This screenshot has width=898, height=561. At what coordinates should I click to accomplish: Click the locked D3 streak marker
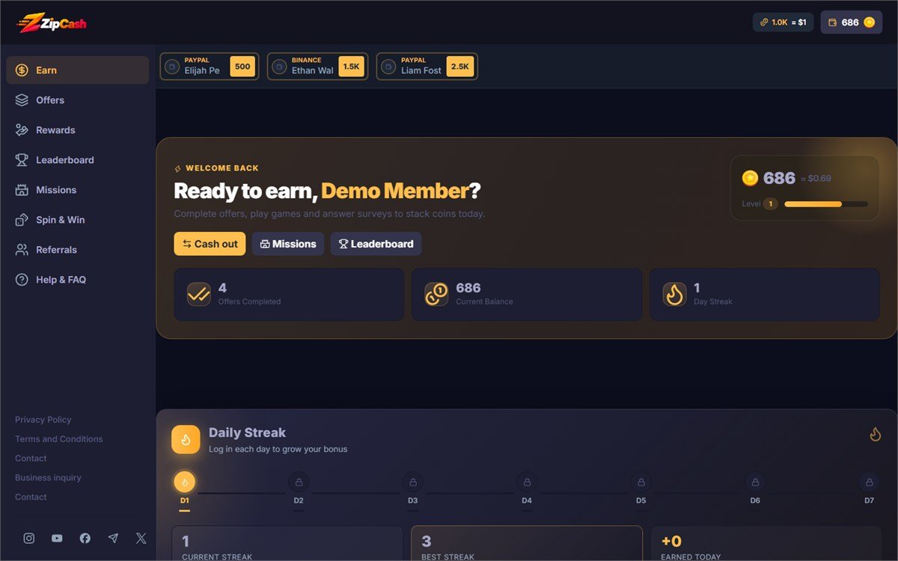tap(412, 482)
